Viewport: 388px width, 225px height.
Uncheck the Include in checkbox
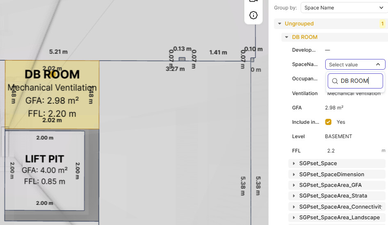click(329, 122)
